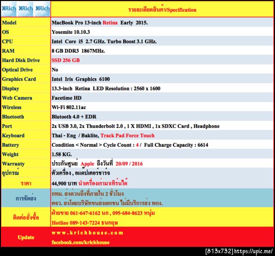Open the www.krichhouse.com website link
The width and height of the screenshot is (275, 256).
[x=88, y=233]
